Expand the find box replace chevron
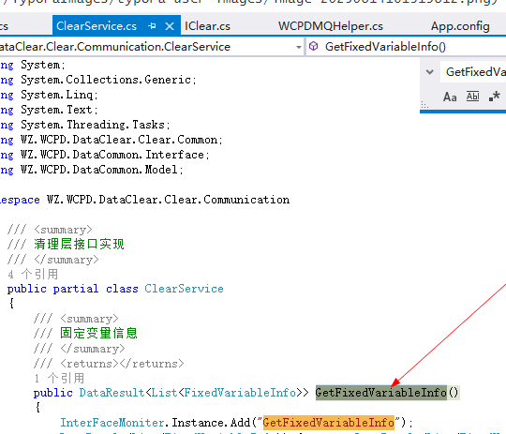This screenshot has height=434, width=506. [x=430, y=72]
